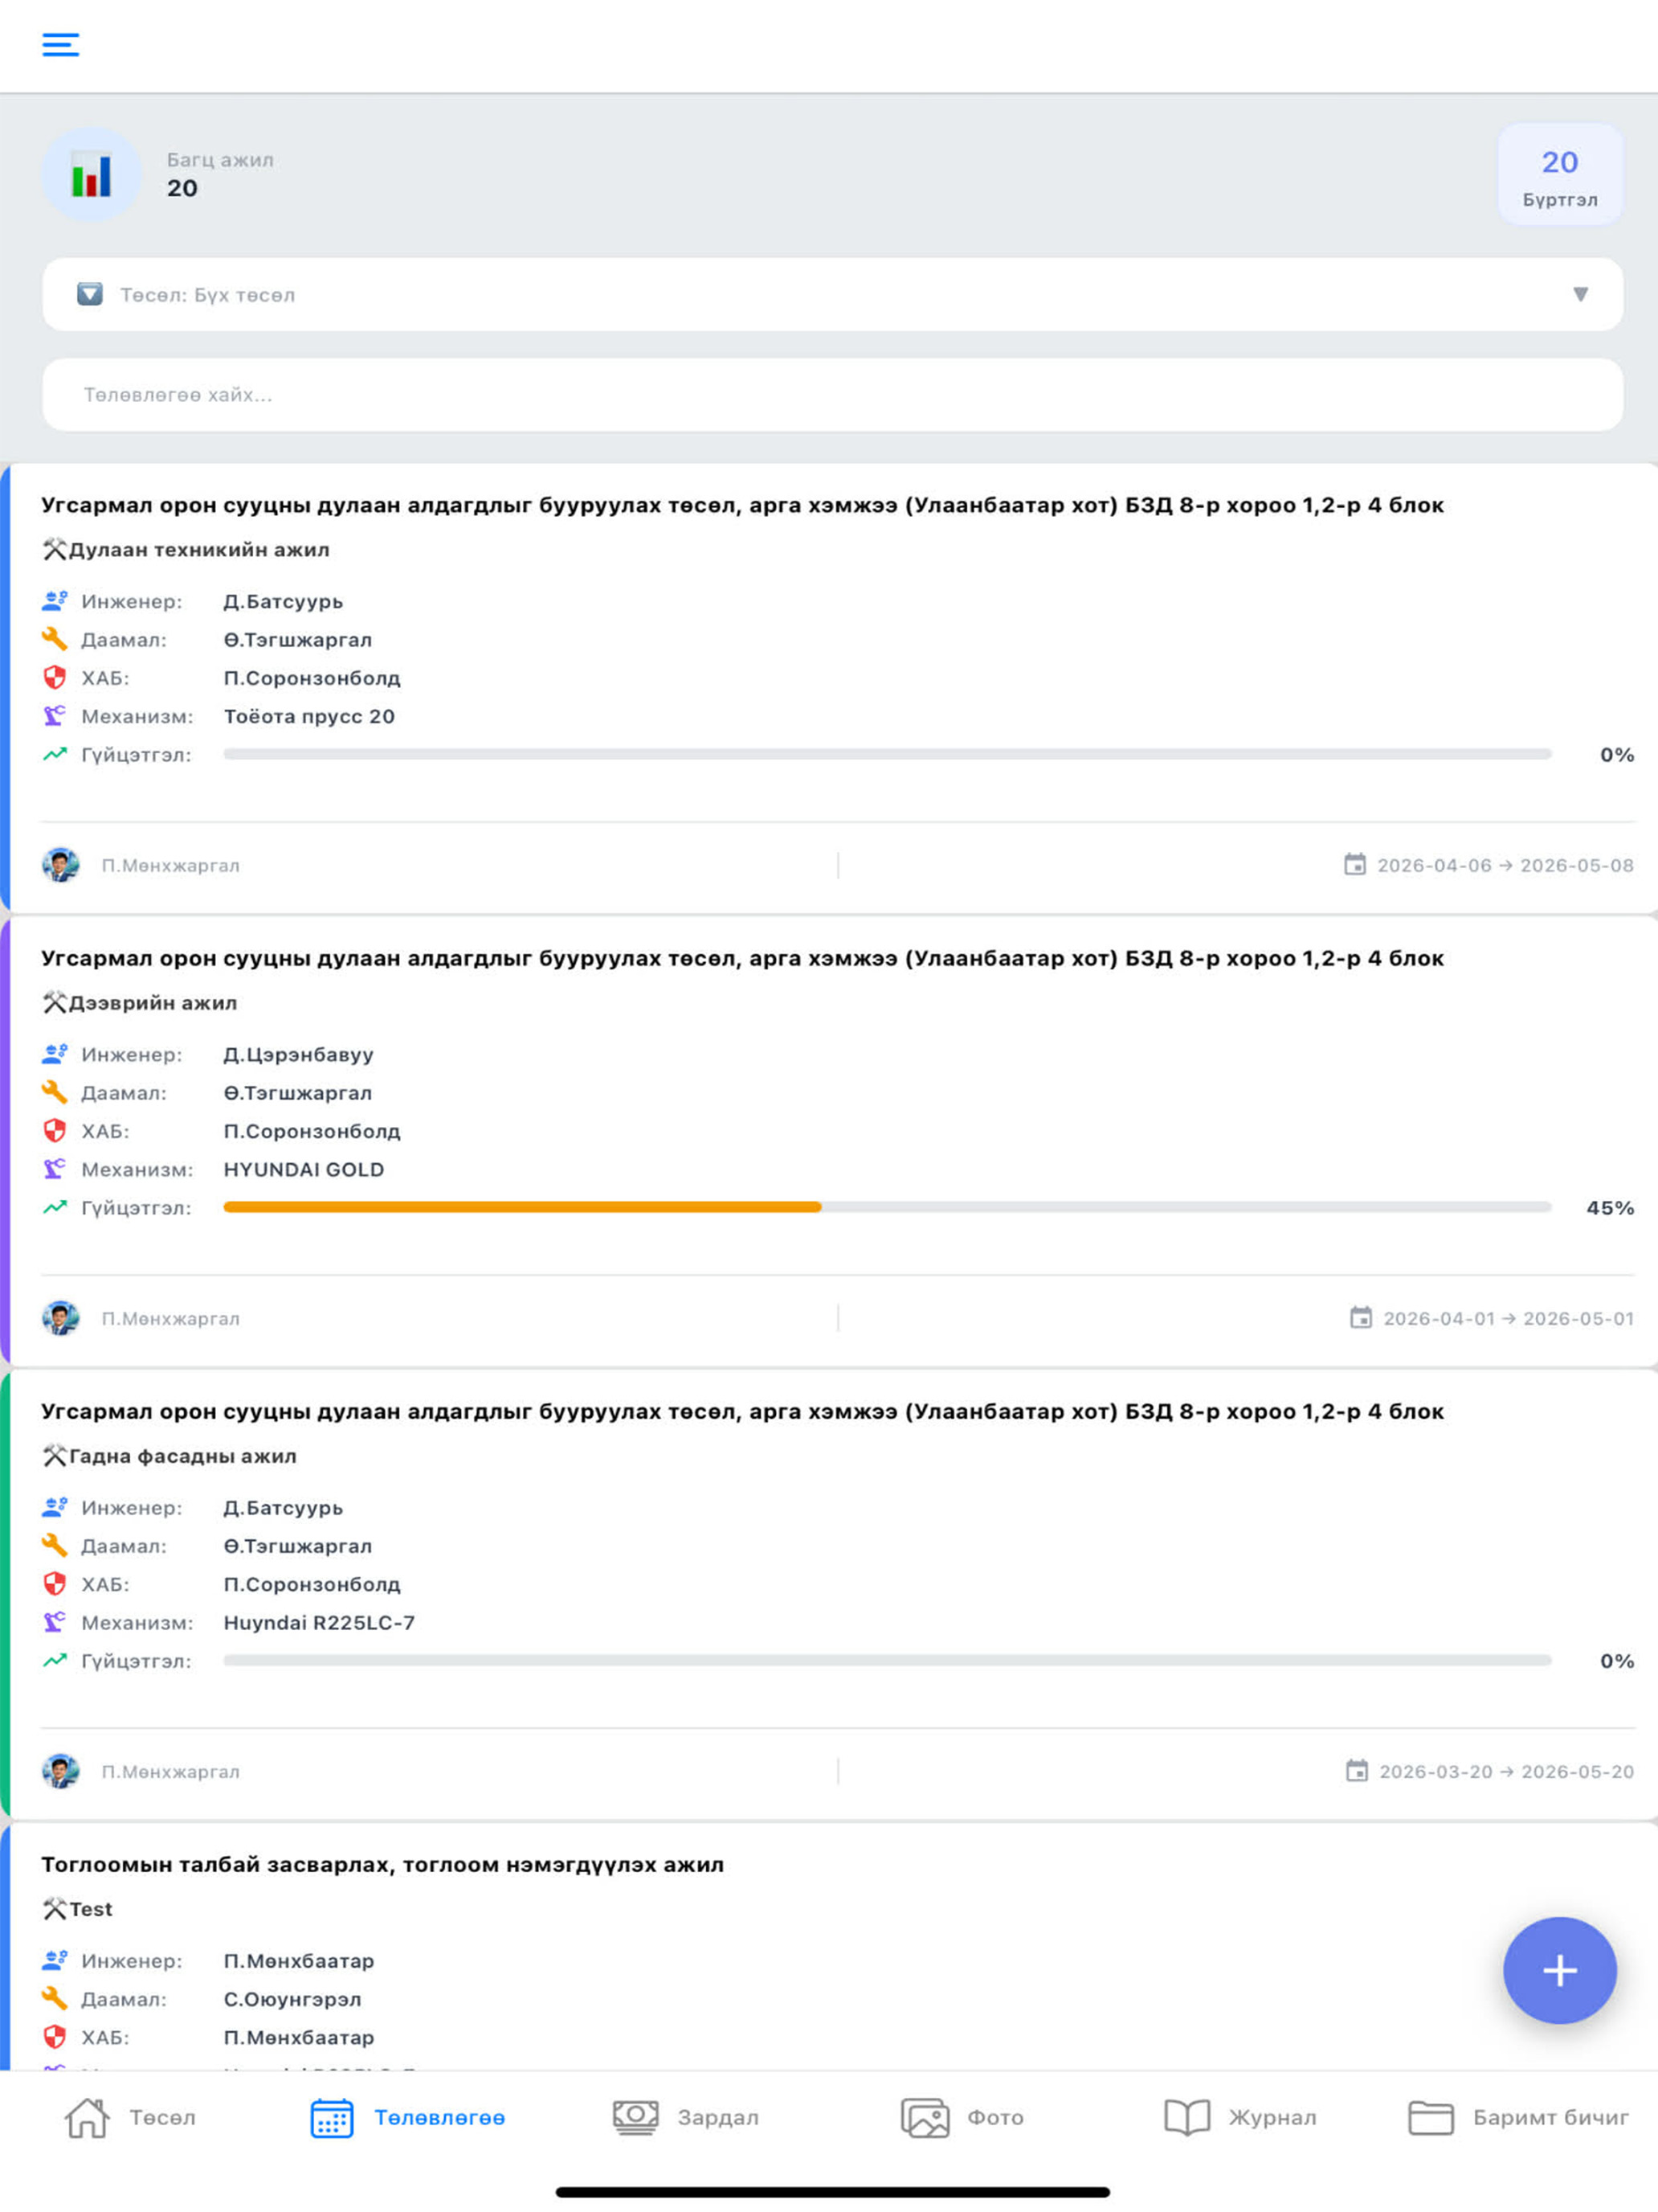
Task: Select date range 2026-03-20 → 2026-05-20
Action: pos(1506,1771)
